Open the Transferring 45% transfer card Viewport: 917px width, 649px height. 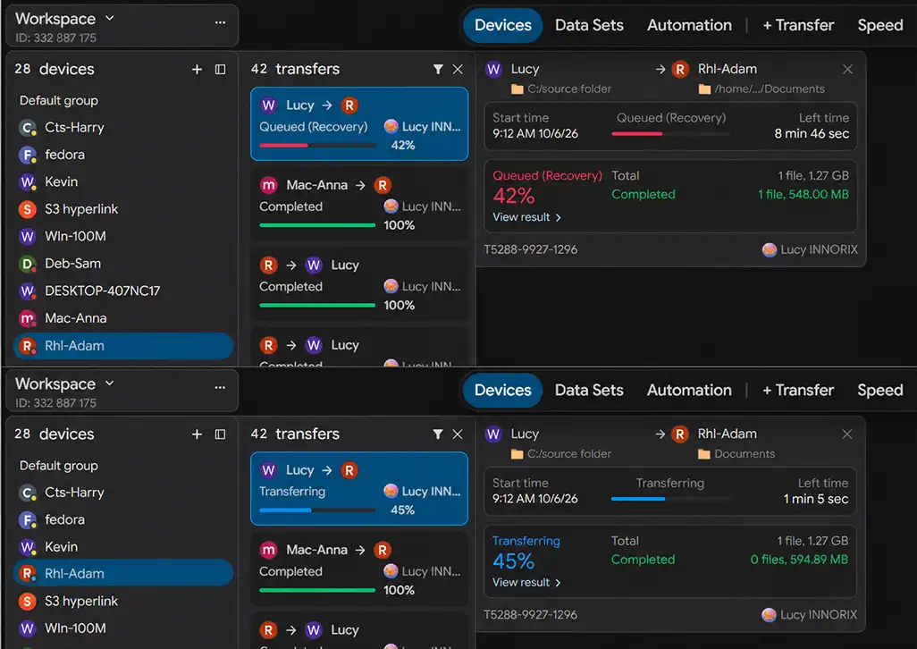tap(359, 489)
